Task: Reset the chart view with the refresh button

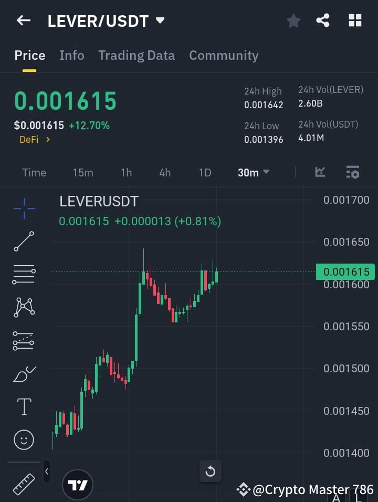Action: [211, 471]
